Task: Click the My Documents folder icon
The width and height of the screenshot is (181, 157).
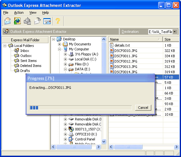Action: tap(65, 44)
